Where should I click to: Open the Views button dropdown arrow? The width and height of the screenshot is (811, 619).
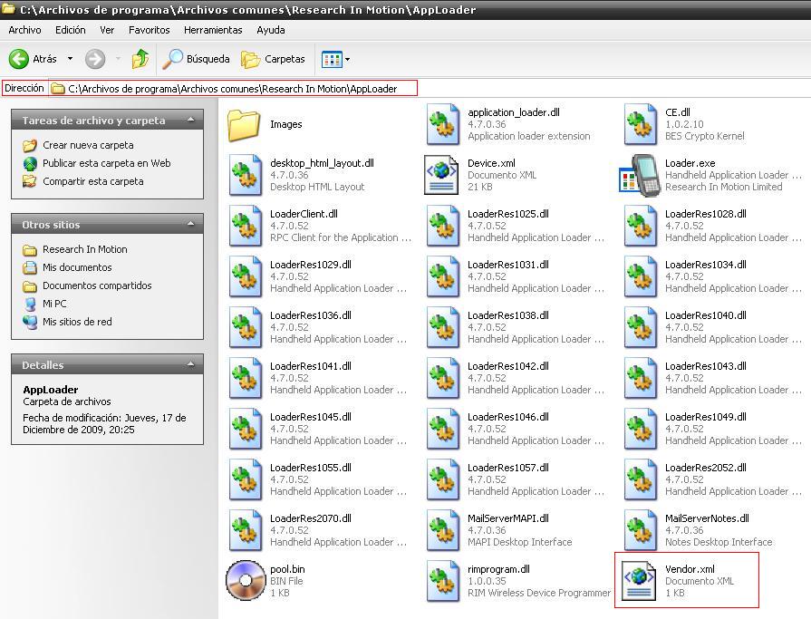[x=345, y=59]
